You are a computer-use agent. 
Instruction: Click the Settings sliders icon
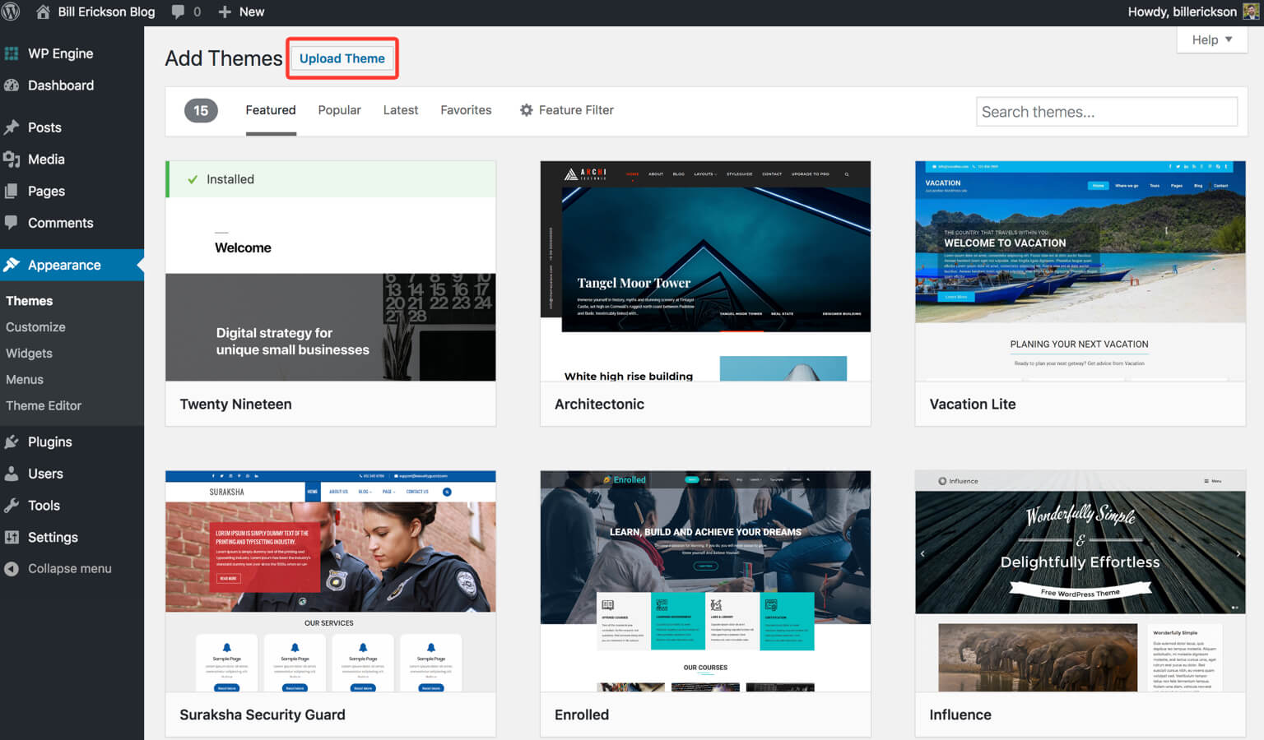click(x=12, y=537)
